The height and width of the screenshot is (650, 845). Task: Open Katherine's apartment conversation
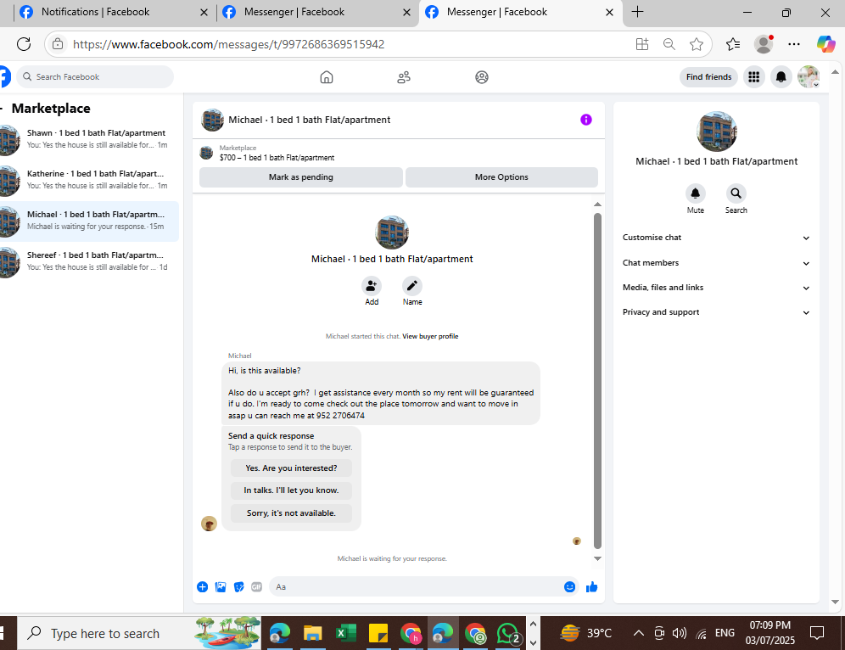pyautogui.click(x=89, y=180)
